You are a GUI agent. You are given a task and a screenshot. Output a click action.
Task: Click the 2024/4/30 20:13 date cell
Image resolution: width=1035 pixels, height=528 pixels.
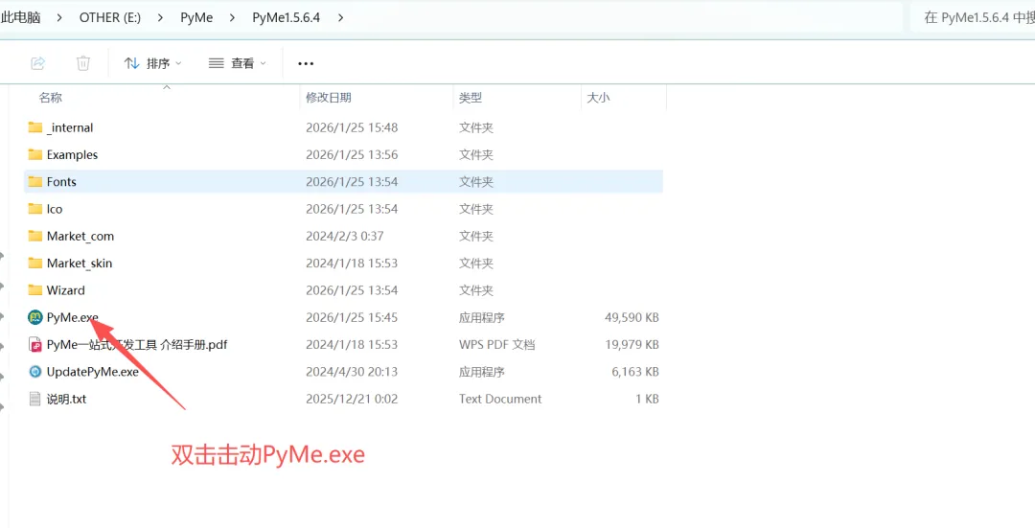(x=352, y=372)
